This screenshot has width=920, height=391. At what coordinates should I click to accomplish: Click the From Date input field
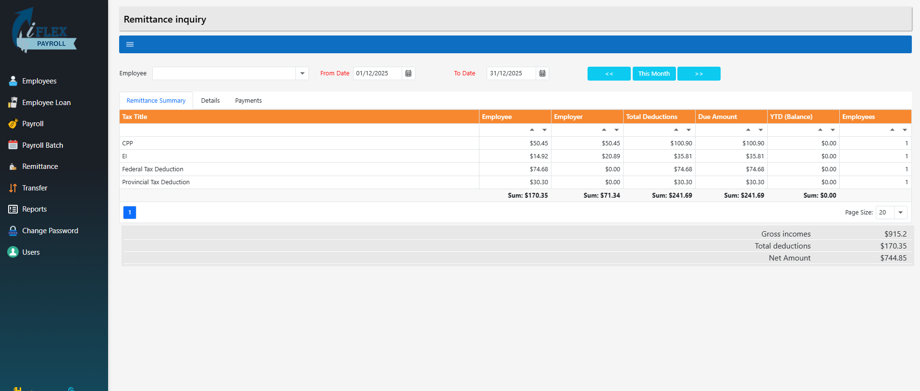click(378, 73)
